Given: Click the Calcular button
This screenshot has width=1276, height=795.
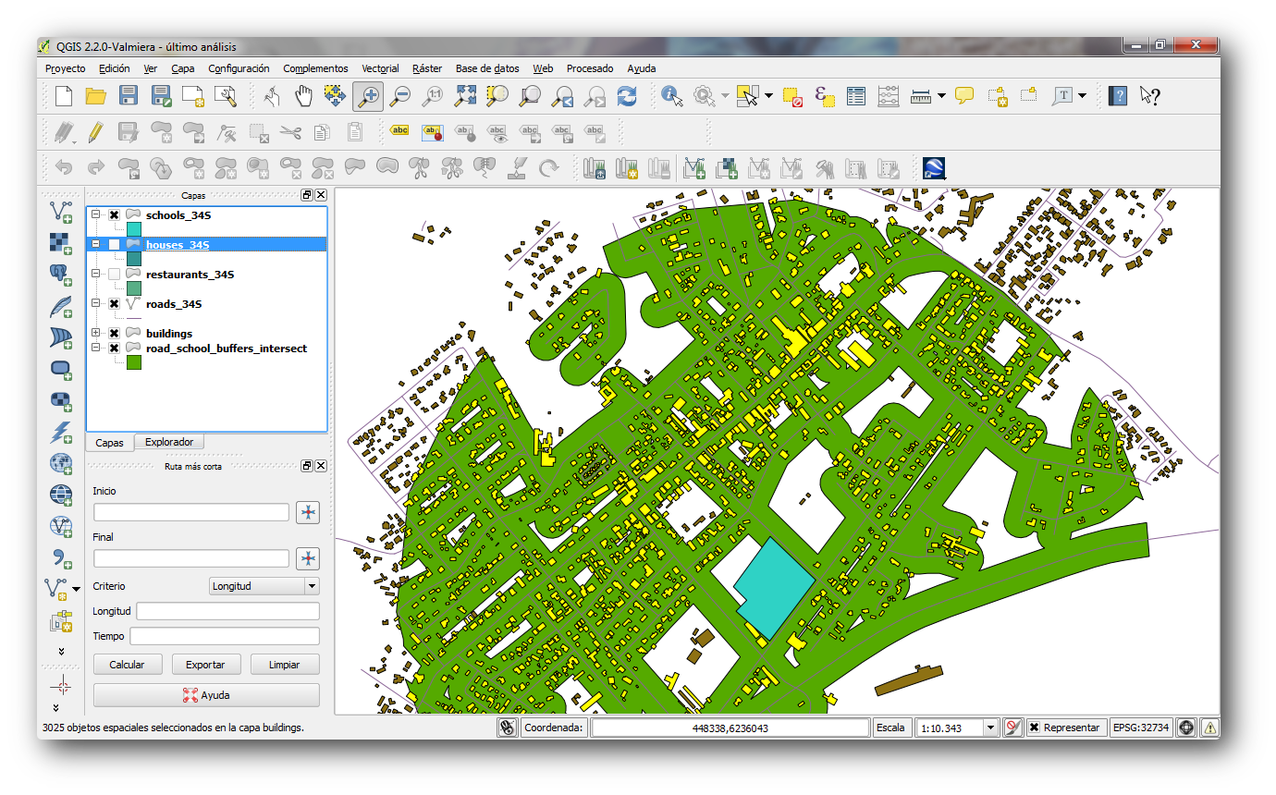Looking at the screenshot, I should (x=127, y=665).
